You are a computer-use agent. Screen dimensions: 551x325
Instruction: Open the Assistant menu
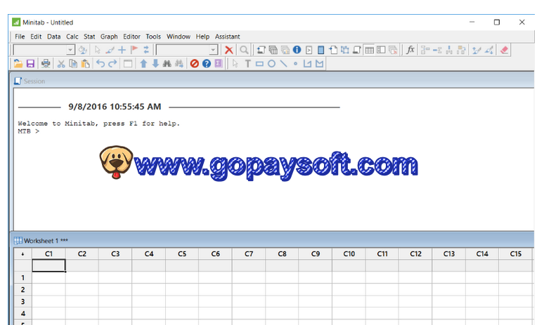(x=228, y=37)
